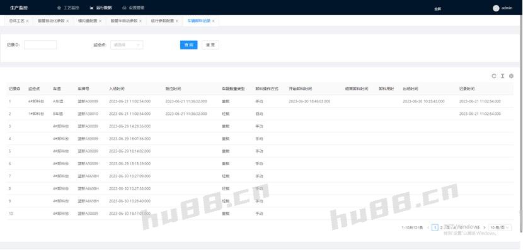523x250 pixels.
Task: Click the 卸料操作方式 column header
Action: click(267, 89)
